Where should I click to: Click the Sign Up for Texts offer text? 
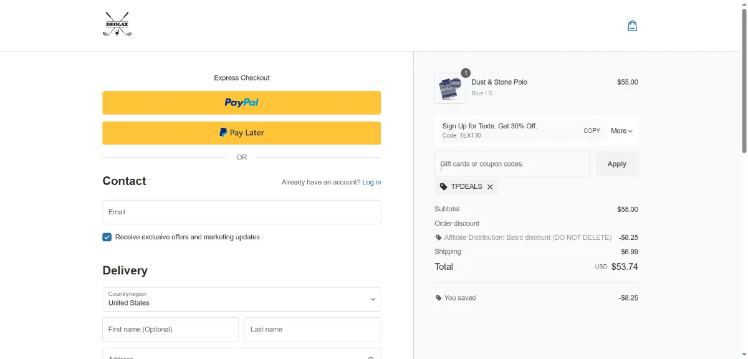coord(490,126)
